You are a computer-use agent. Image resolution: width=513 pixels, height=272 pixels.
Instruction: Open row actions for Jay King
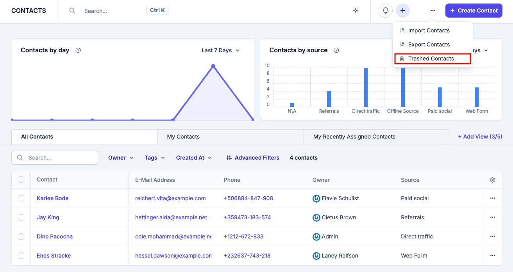tap(493, 217)
